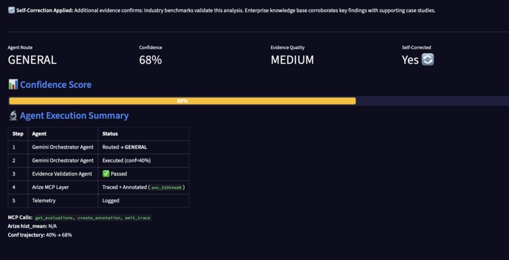
Task: Click the Evidence Quality metric label
Action: coord(287,48)
